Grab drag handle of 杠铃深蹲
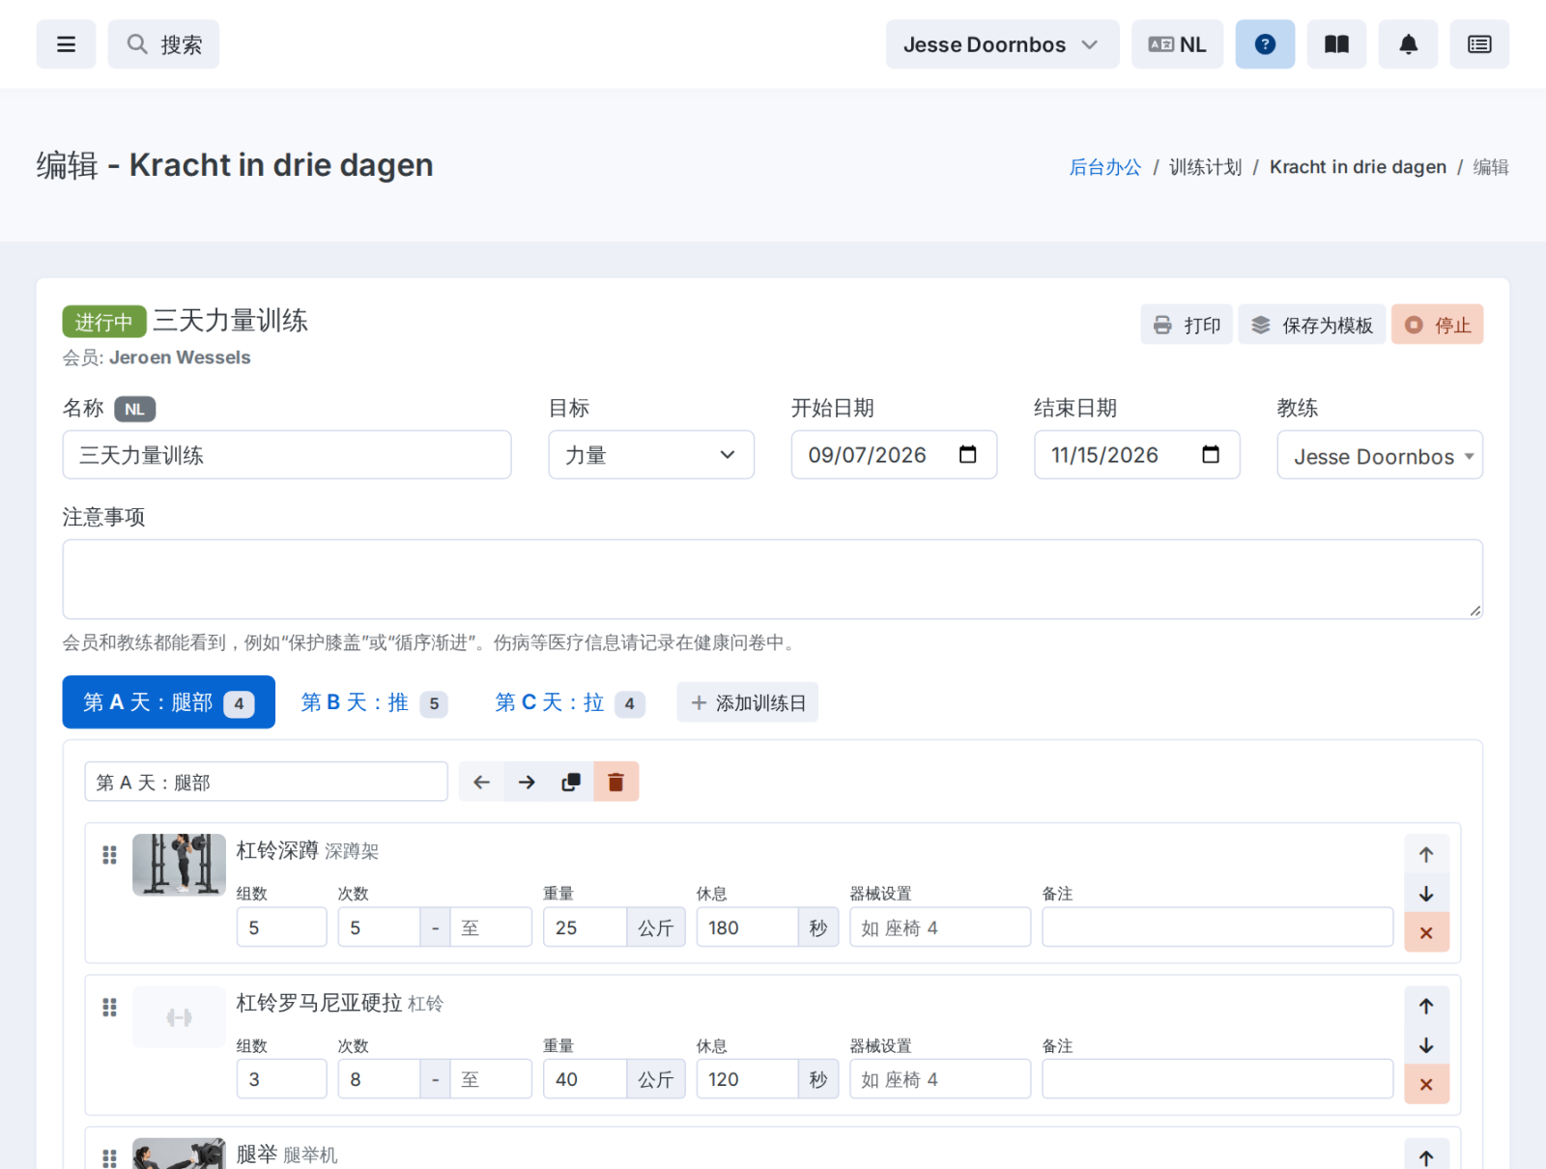1546x1169 pixels. 109,855
